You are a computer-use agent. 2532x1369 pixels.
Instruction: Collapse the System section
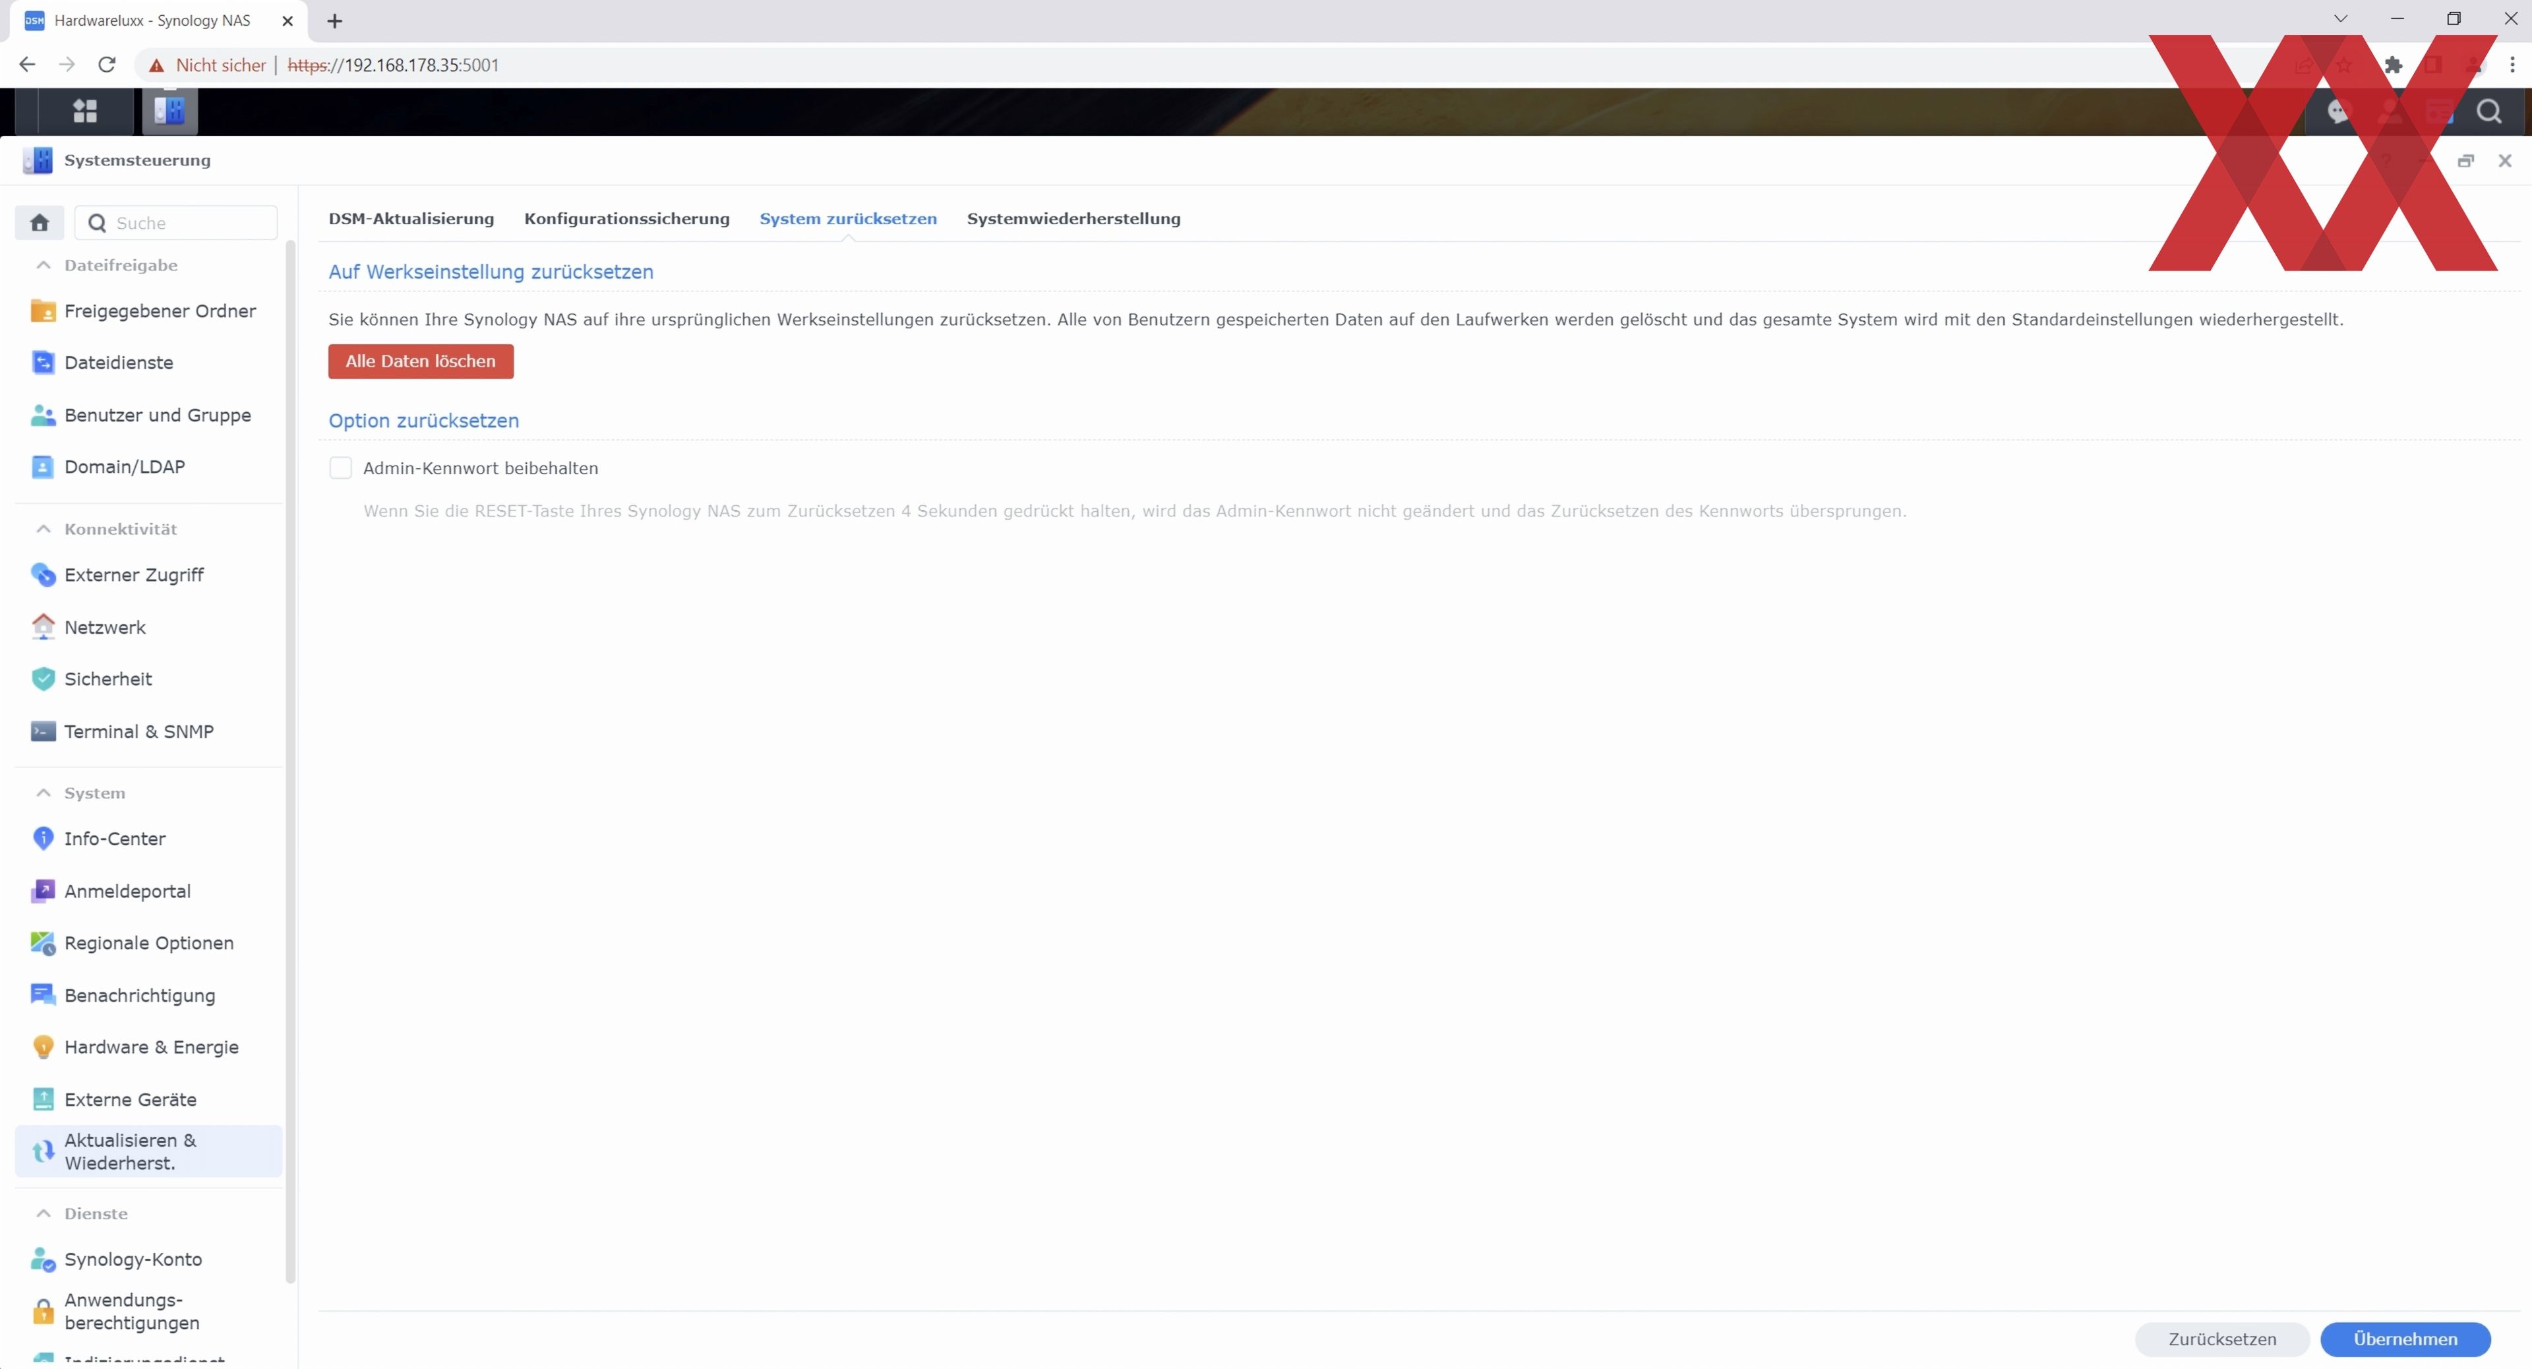point(44,793)
